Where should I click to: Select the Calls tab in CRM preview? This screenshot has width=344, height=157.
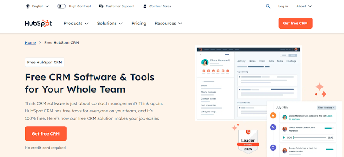(271, 61)
